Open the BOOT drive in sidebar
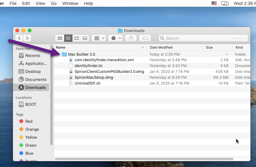 click(31, 105)
